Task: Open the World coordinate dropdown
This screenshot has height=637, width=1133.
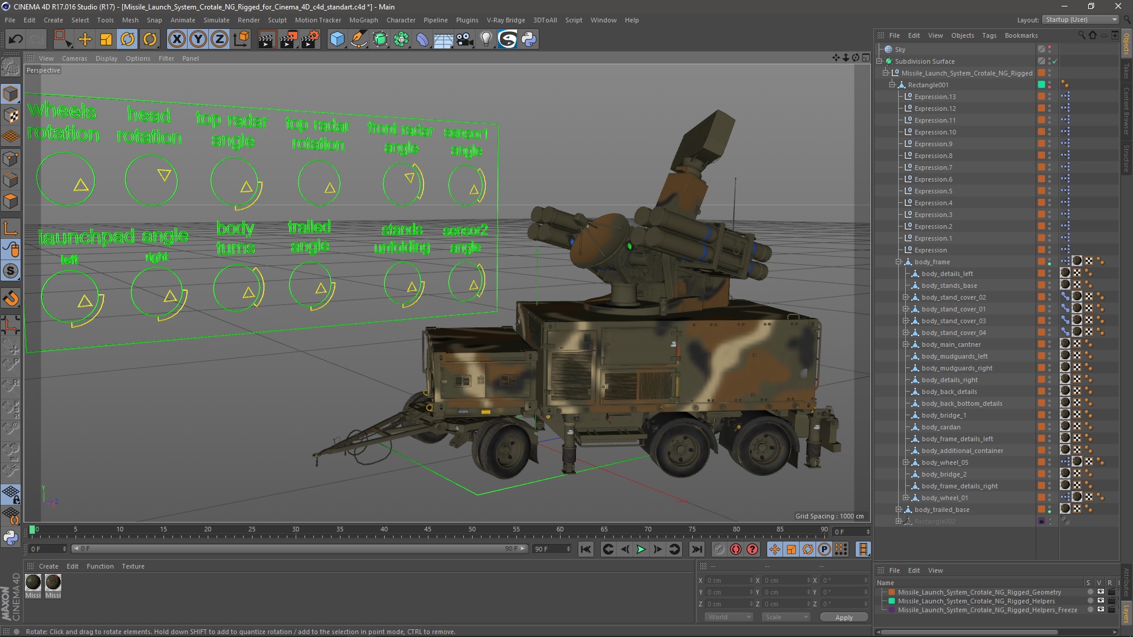Action: (729, 617)
